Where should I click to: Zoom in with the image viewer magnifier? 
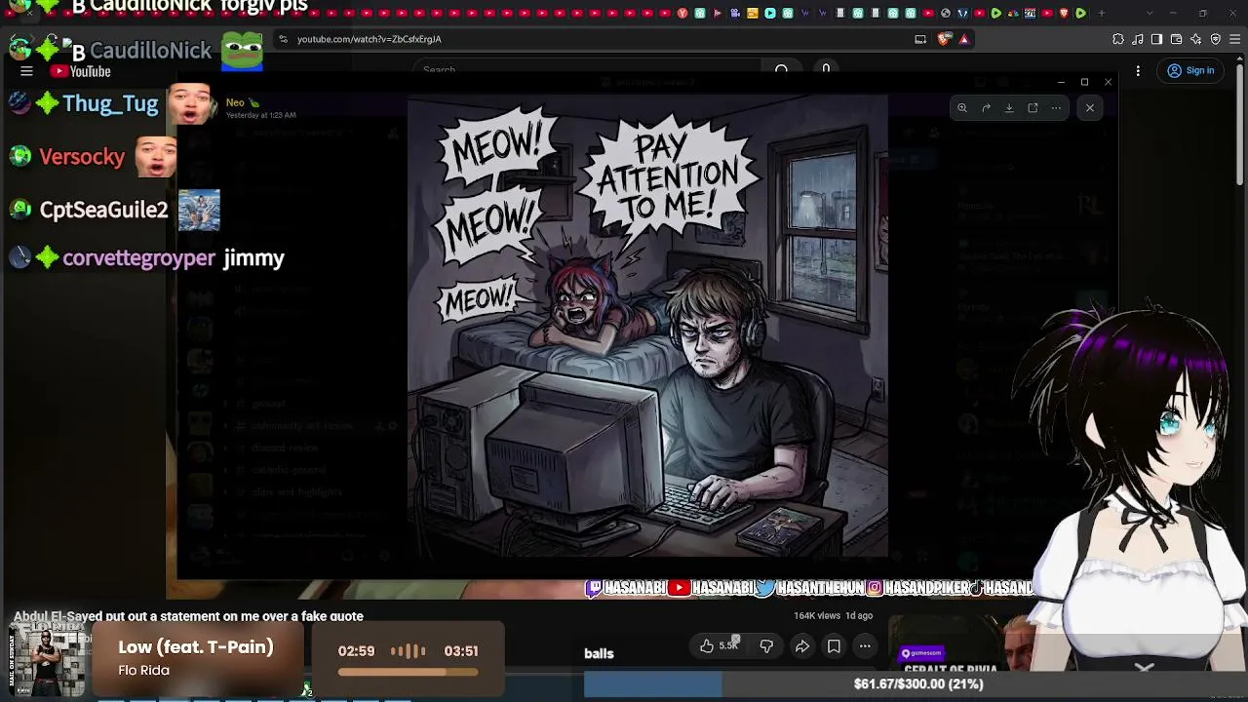tap(962, 108)
